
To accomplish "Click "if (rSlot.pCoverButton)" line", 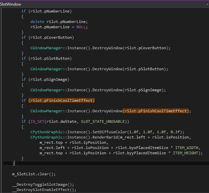I will click(48, 37).
